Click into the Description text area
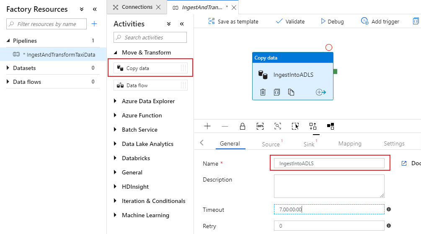This screenshot has width=421, height=234. [329, 186]
